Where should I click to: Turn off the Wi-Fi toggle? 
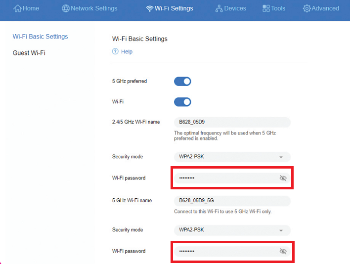[182, 102]
